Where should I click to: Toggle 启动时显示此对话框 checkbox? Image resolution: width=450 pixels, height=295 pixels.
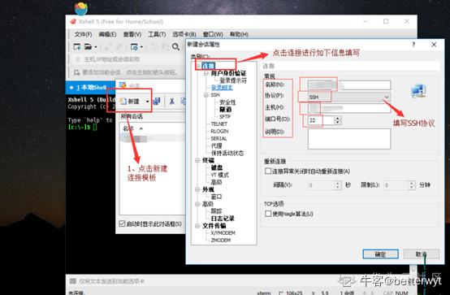click(123, 223)
